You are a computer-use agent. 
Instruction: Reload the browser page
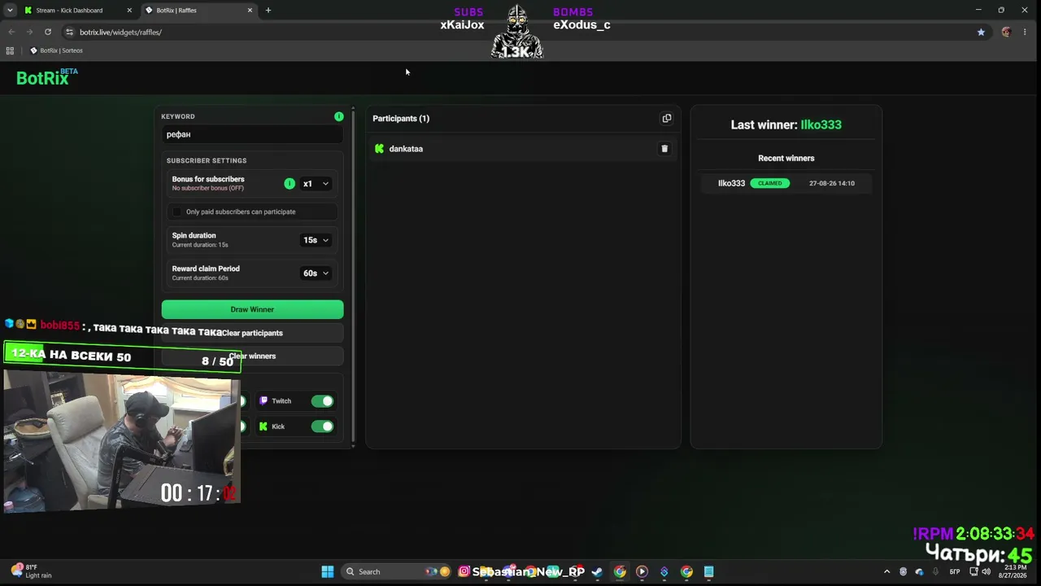click(48, 32)
